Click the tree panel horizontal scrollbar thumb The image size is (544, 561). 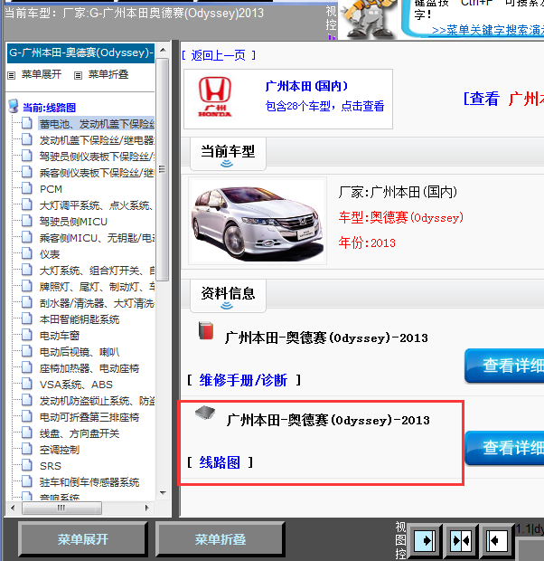click(61, 508)
